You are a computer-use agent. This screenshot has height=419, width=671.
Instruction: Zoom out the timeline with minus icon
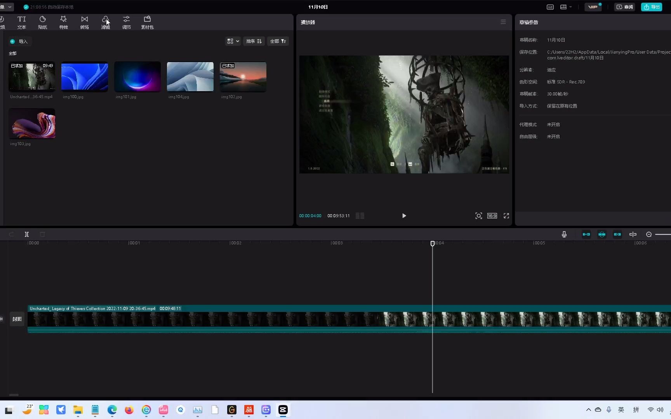tap(649, 234)
